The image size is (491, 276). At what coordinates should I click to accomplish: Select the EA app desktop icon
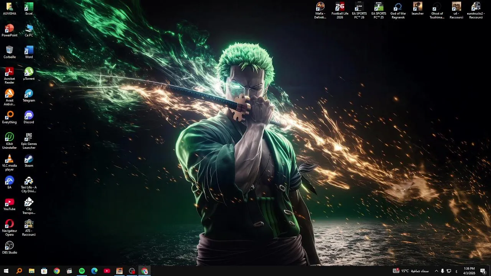point(9,183)
